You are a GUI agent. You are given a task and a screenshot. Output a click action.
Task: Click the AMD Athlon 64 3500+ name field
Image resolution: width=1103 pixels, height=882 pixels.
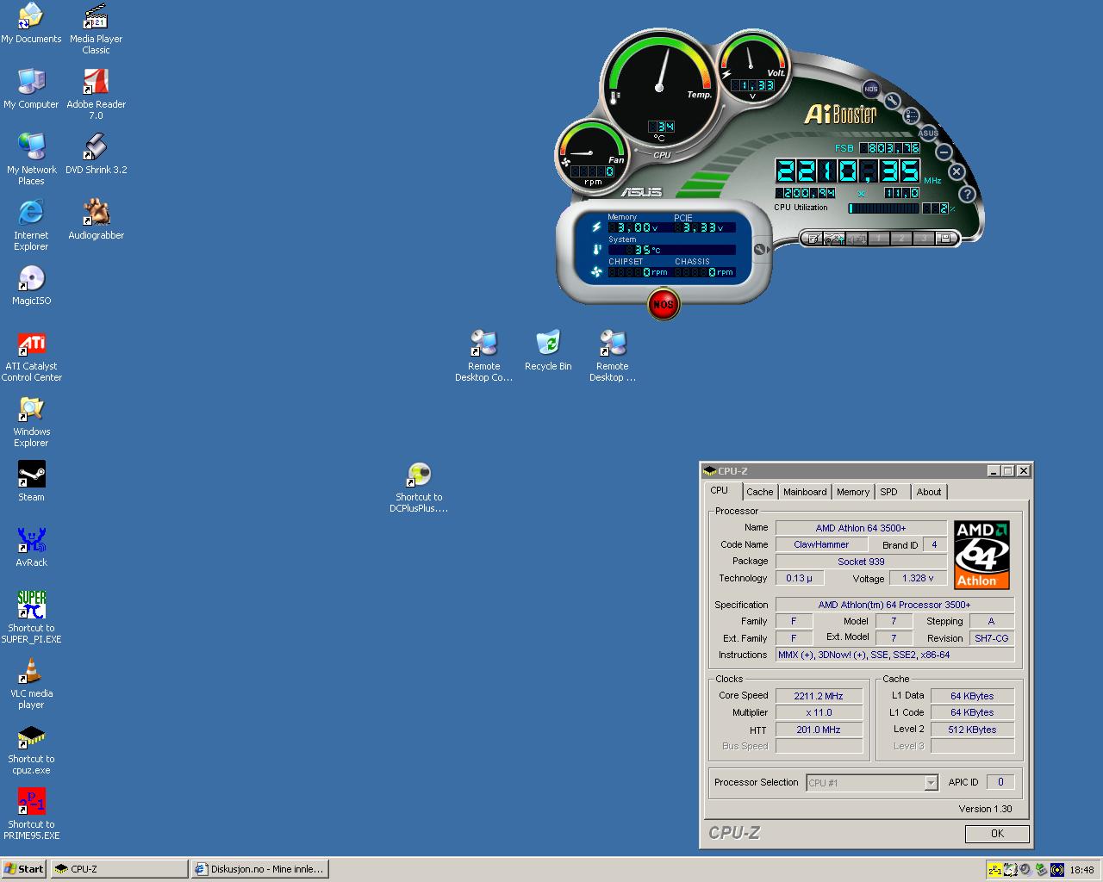pos(861,528)
